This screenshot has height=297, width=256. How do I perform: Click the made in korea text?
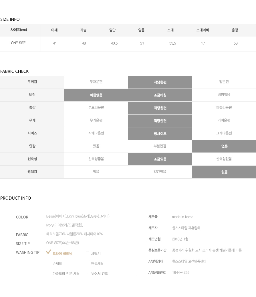pyautogui.click(x=182, y=217)
